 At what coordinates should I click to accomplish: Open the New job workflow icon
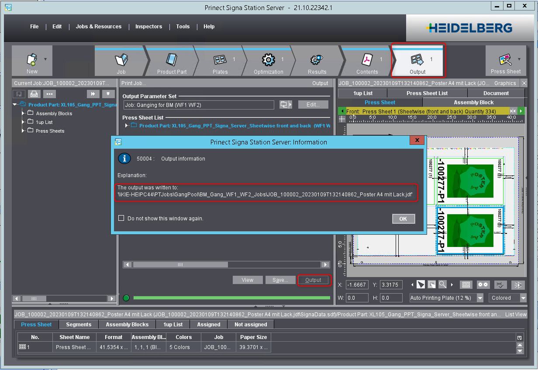pyautogui.click(x=32, y=60)
